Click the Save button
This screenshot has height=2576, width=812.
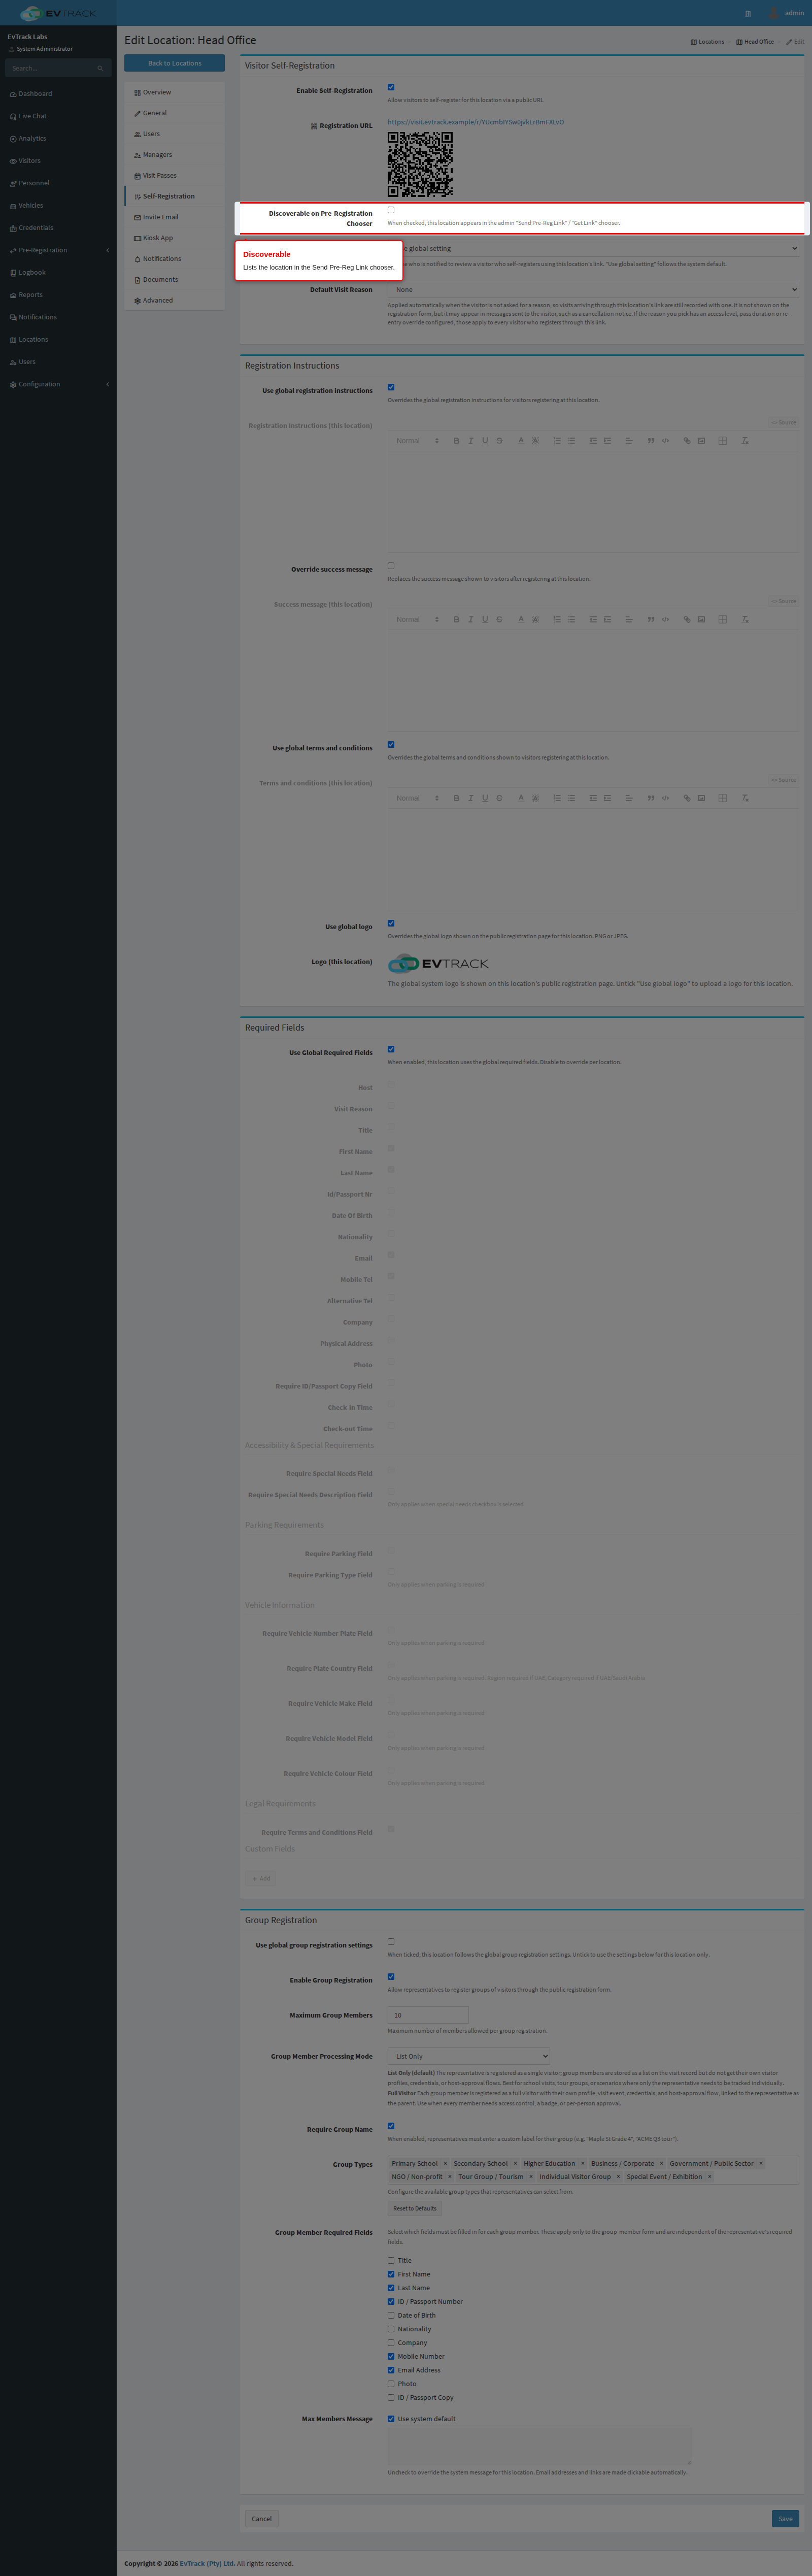click(x=785, y=2518)
